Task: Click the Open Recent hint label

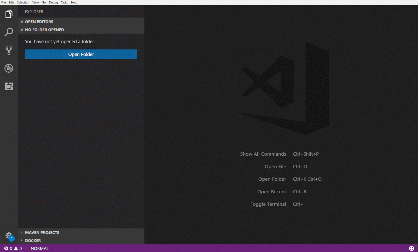Action: [272, 192]
